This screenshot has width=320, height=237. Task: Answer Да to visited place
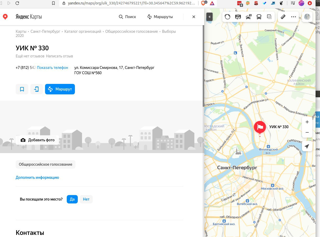tap(72, 199)
